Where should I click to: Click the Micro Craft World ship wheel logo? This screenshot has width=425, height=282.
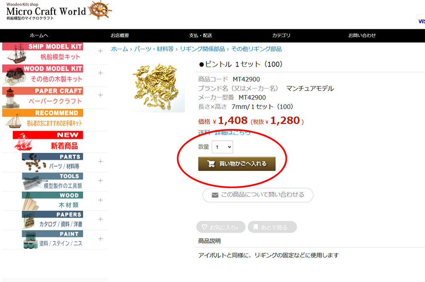[59, 11]
